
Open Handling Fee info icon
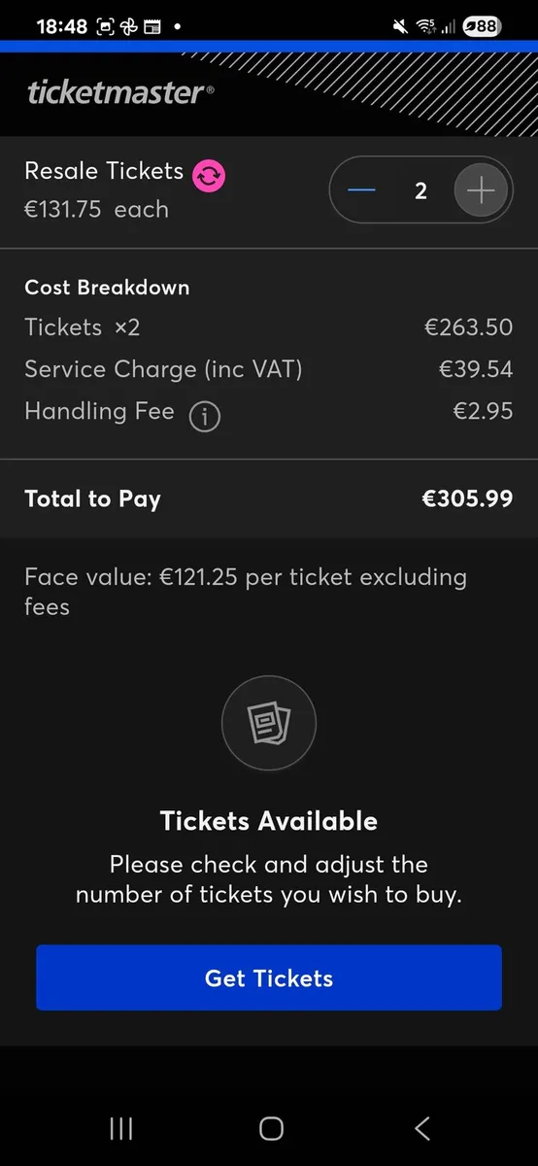[204, 417]
